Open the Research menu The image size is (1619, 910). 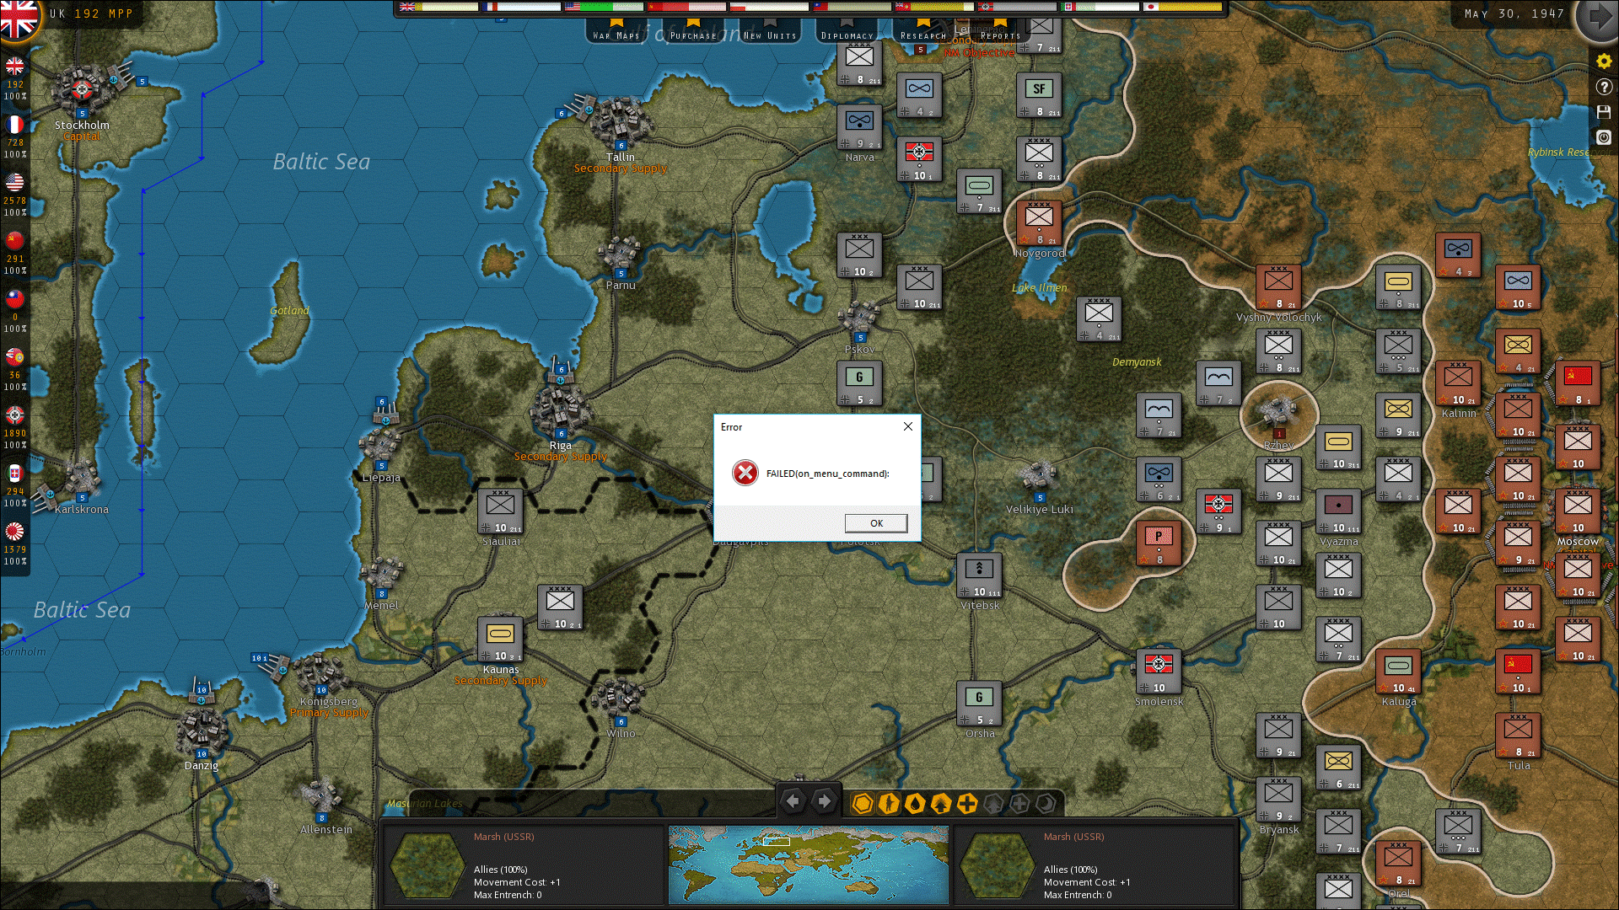[923, 31]
